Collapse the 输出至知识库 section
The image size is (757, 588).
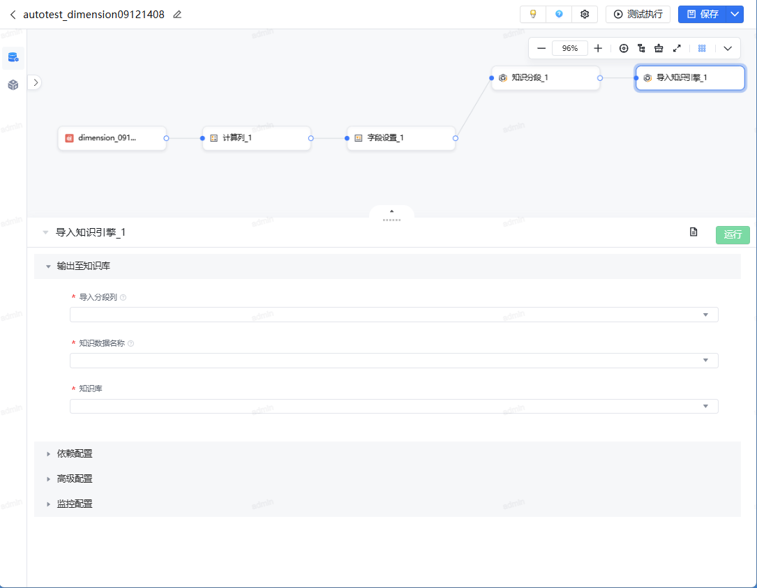tap(48, 266)
